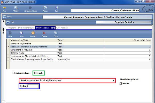Select the Intervention radio button
Screen dimensions: 155x103
click(x=13, y=73)
